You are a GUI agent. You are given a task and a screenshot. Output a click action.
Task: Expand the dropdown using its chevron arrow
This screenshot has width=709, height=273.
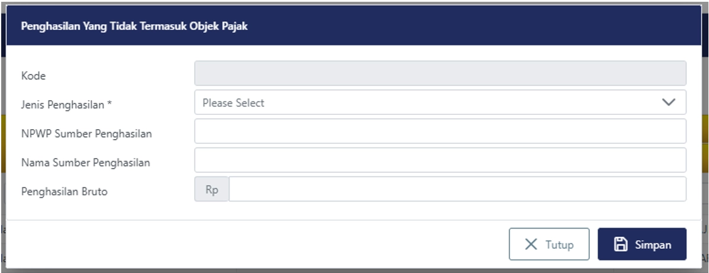coord(669,102)
